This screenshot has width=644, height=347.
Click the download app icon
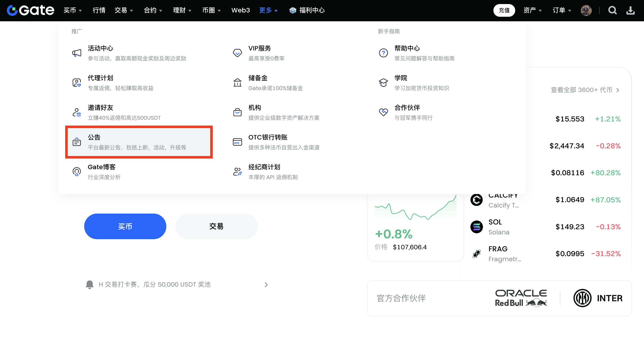coord(630,10)
